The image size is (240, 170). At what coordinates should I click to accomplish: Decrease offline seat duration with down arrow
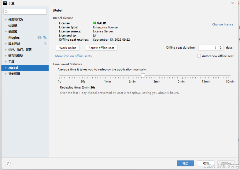coord(221,49)
